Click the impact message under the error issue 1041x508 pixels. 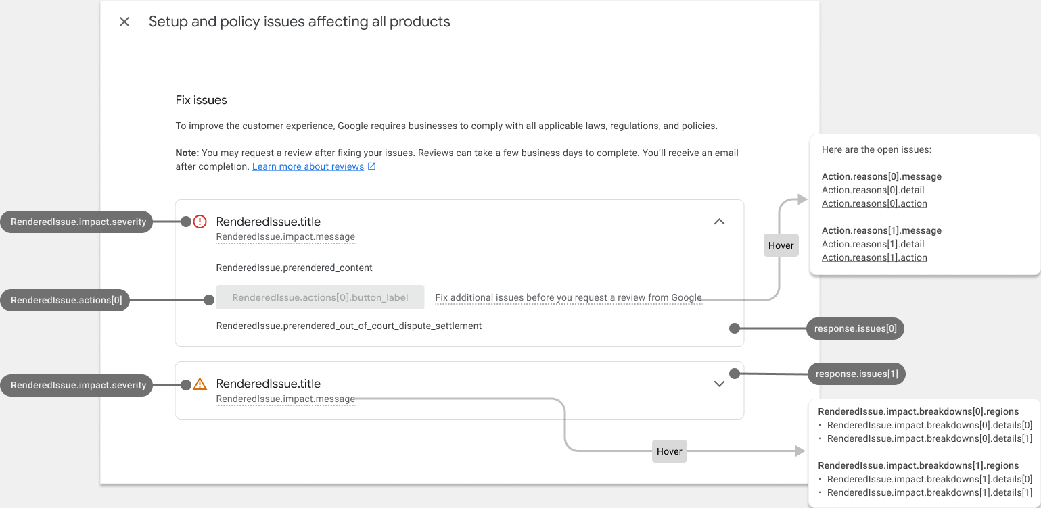285,237
